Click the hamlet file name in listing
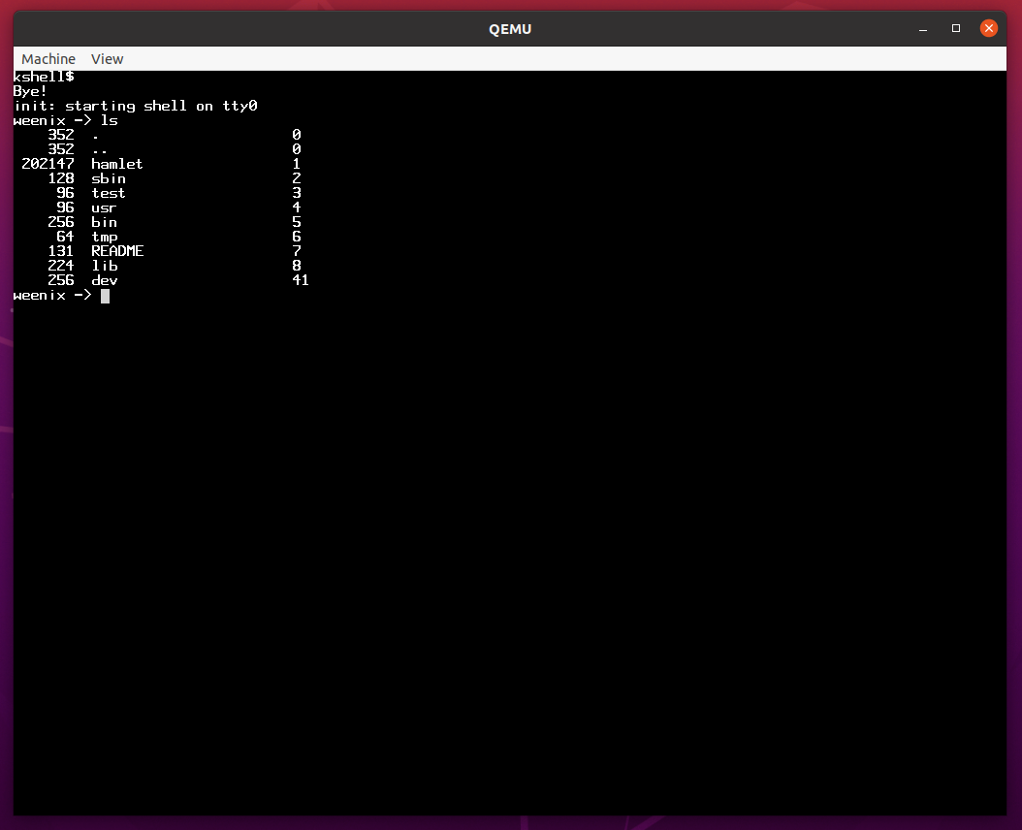The height and width of the screenshot is (830, 1022). tap(117, 164)
